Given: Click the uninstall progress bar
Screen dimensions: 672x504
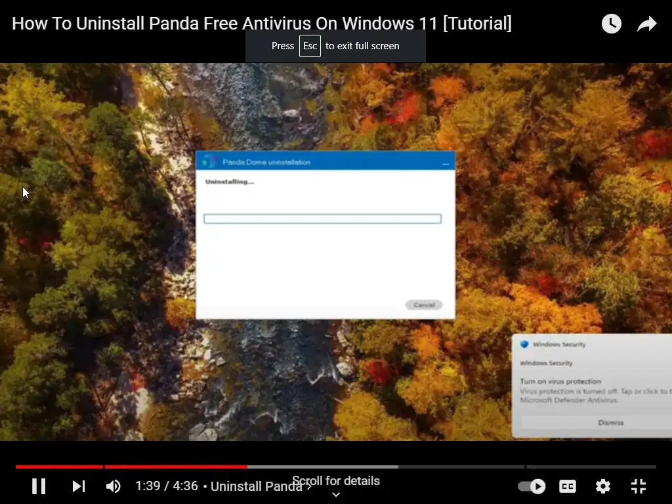Looking at the screenshot, I should (x=322, y=219).
